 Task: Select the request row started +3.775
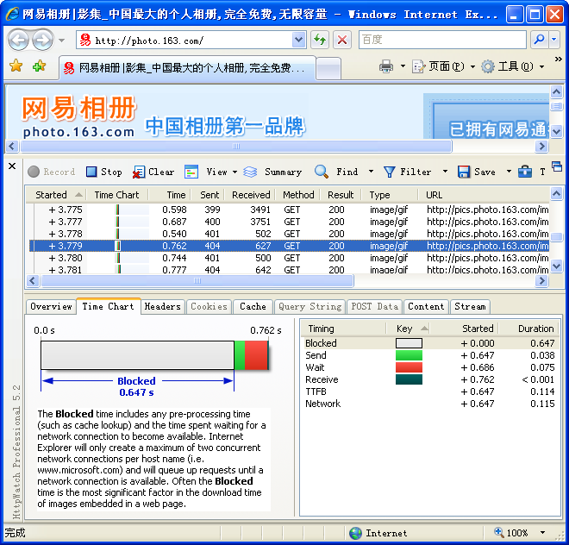coord(289,210)
